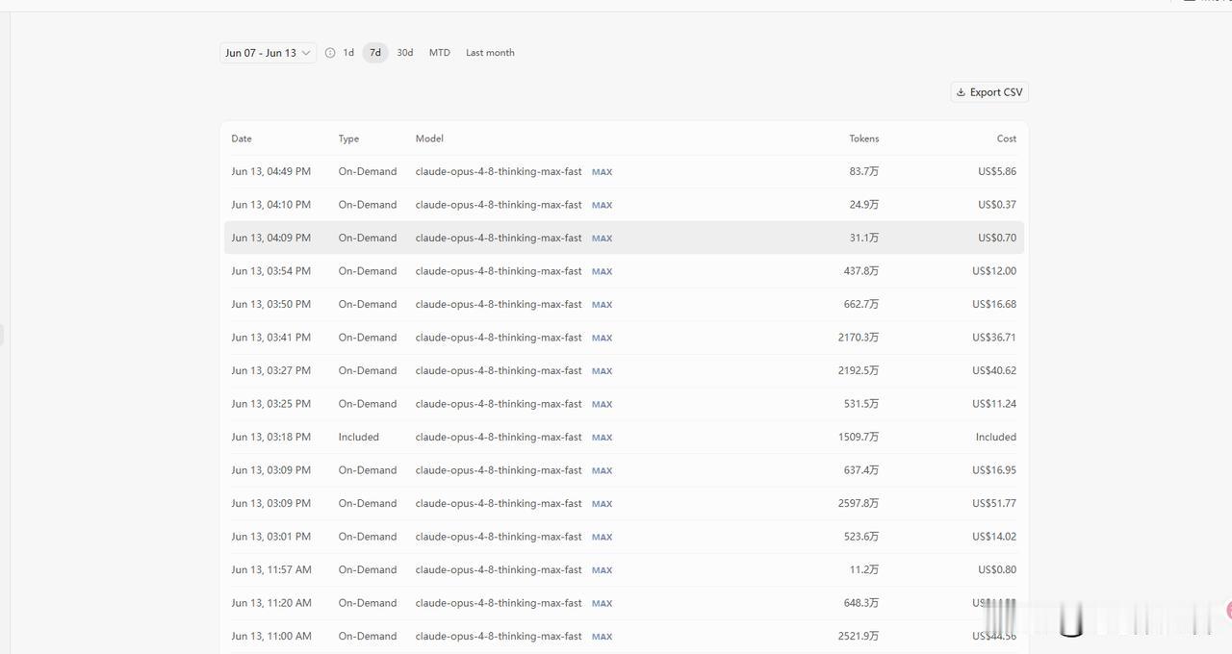Click the US$16.95 cost value

(x=994, y=470)
